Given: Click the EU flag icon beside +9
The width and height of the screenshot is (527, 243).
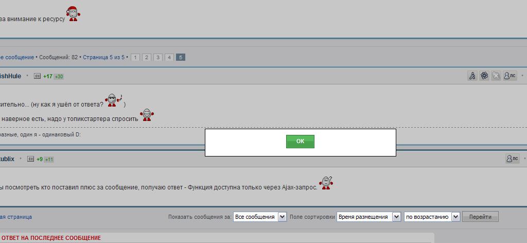Looking at the screenshot, I should (30, 159).
